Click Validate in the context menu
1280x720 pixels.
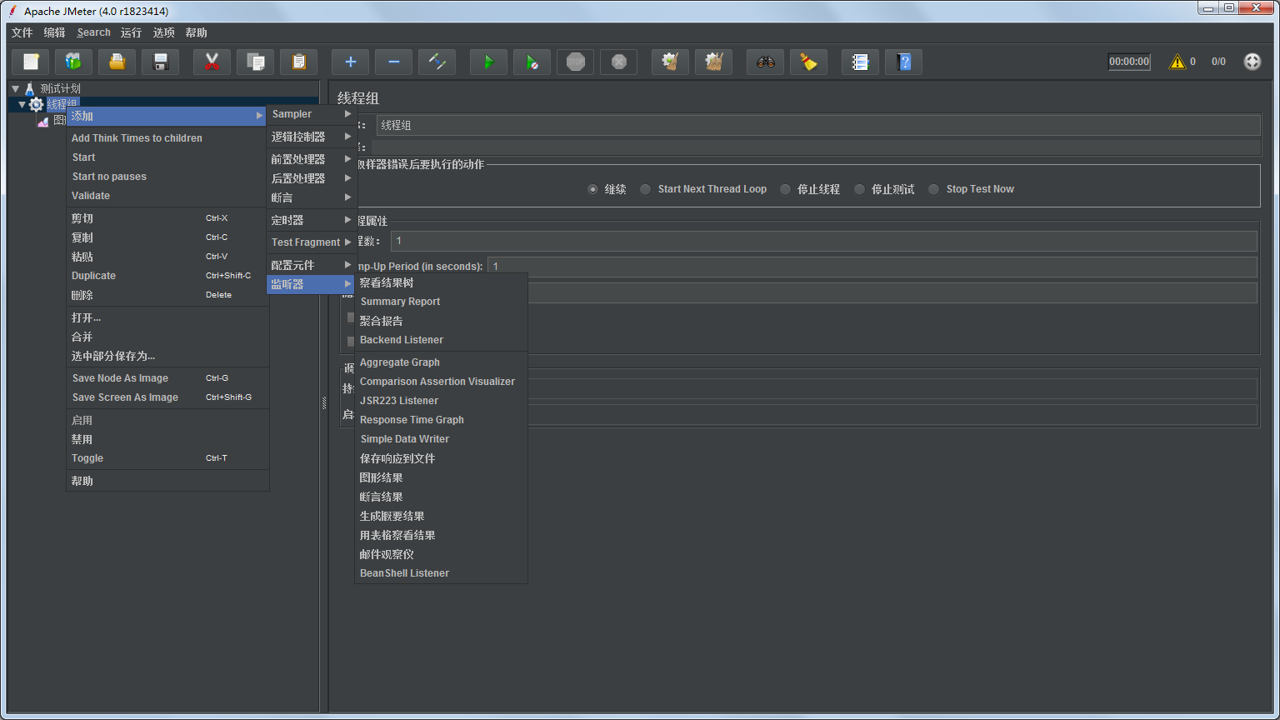pyautogui.click(x=91, y=196)
